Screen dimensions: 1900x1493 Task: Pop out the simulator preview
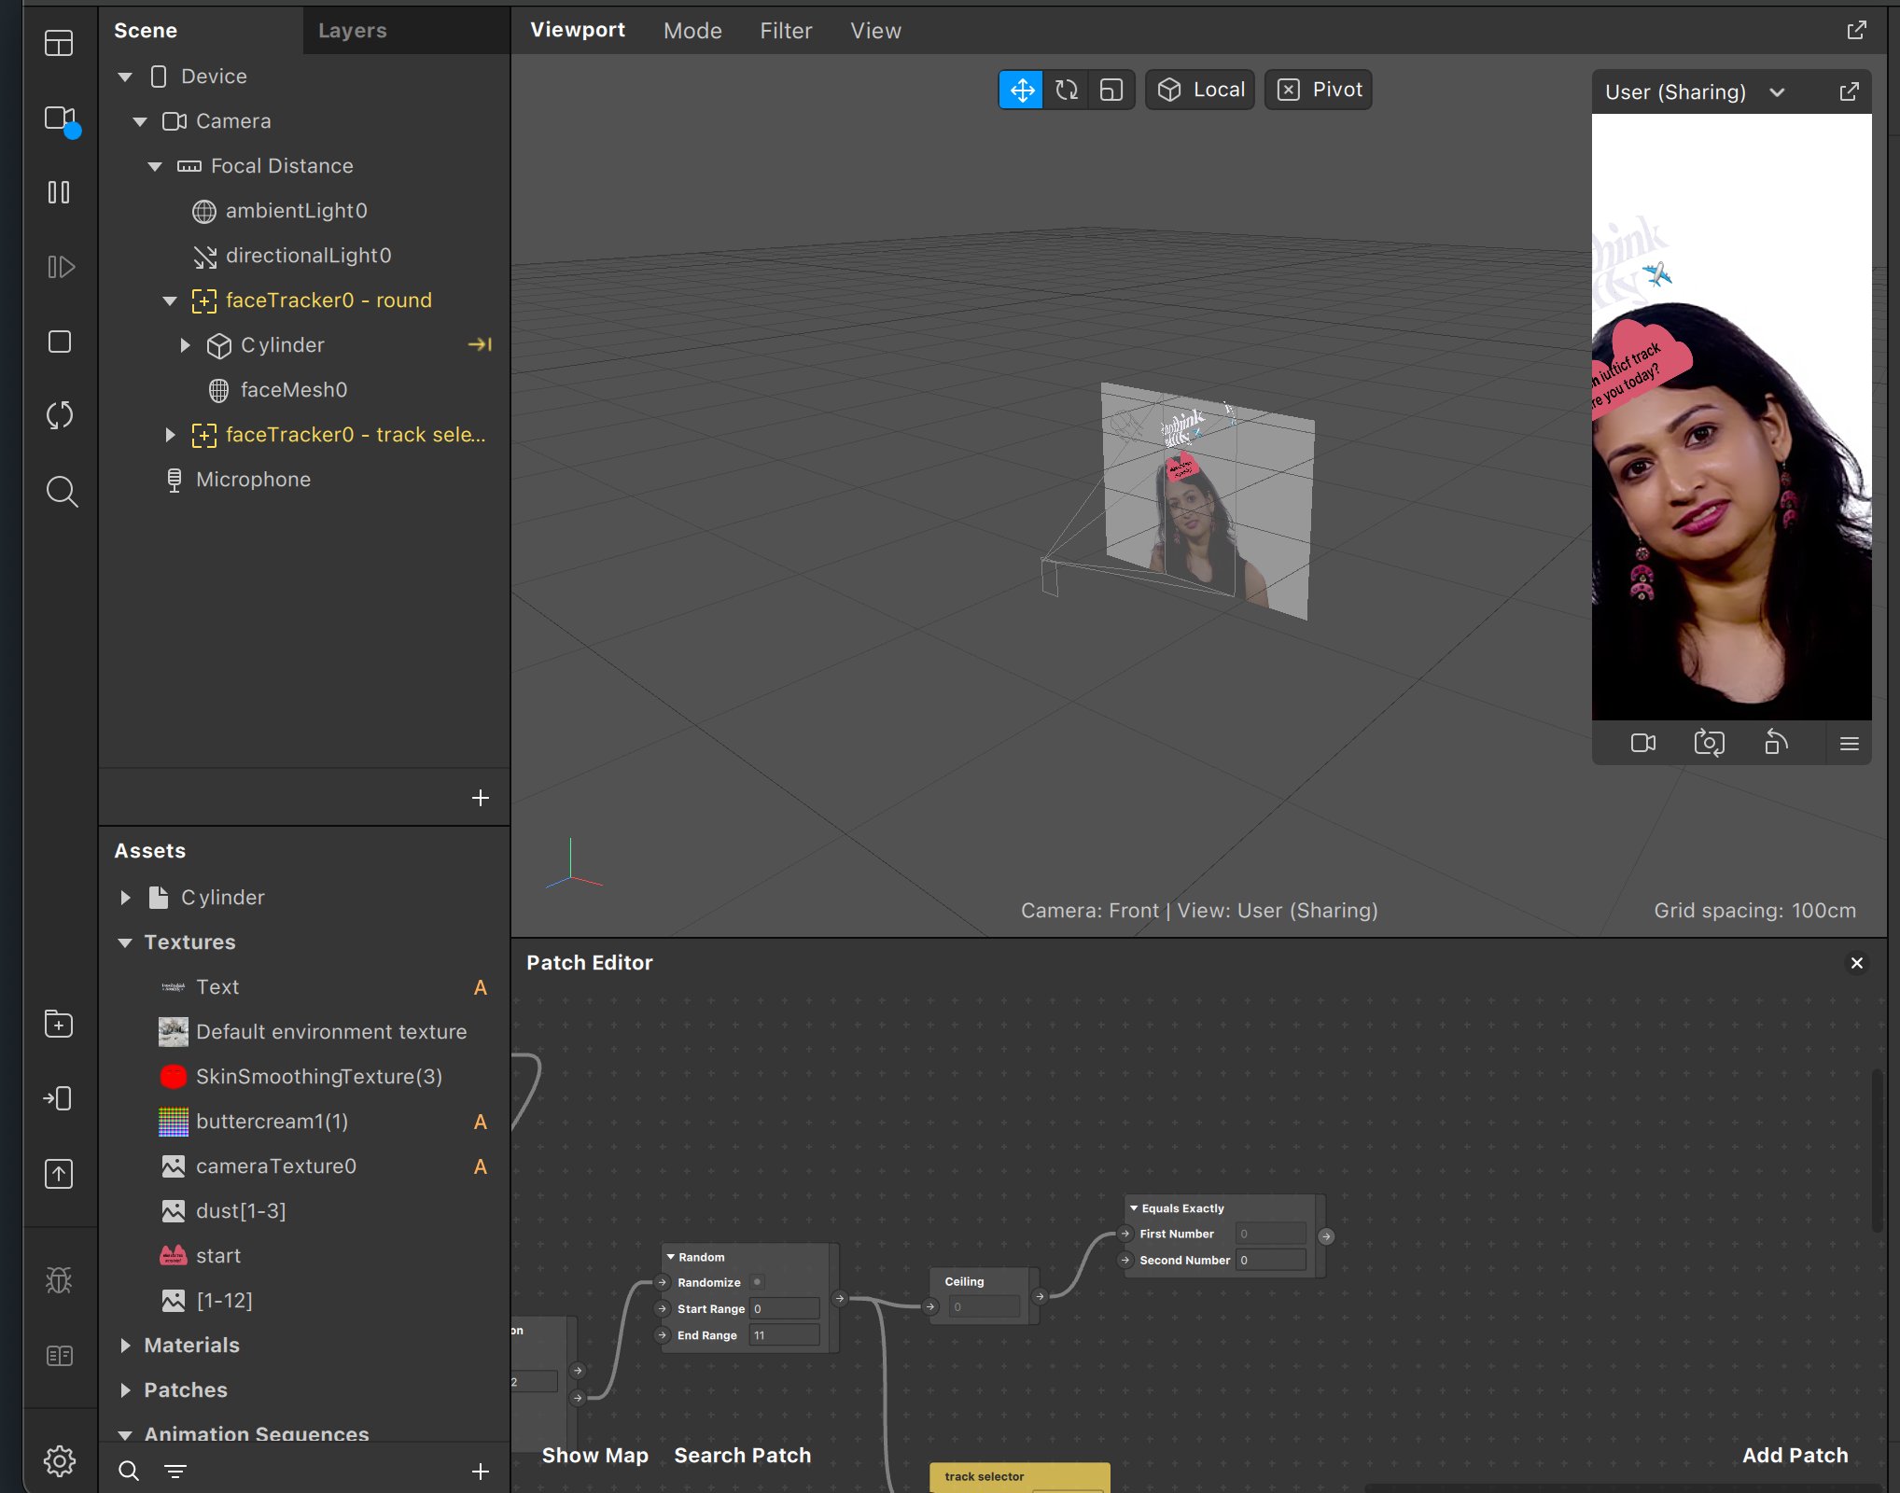pos(1850,91)
